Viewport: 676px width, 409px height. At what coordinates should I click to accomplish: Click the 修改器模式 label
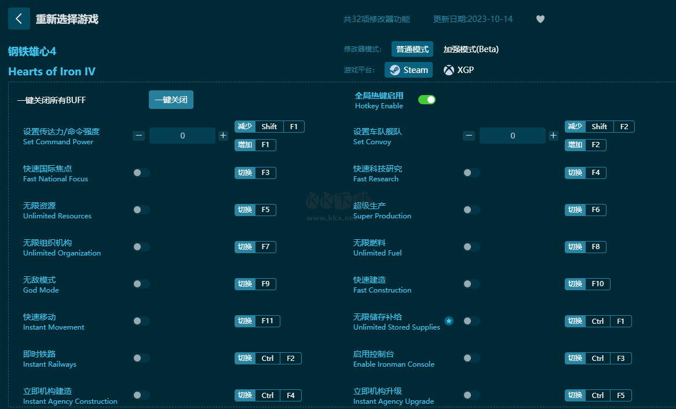pyautogui.click(x=363, y=49)
